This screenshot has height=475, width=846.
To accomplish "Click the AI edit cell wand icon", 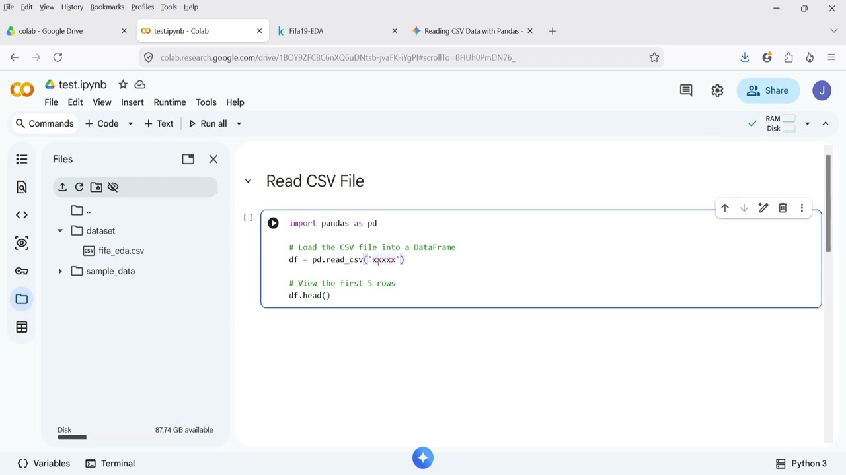I will point(763,208).
